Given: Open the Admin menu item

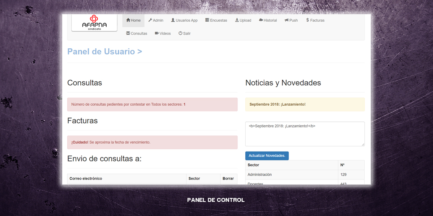Looking at the screenshot, I should 156,20.
